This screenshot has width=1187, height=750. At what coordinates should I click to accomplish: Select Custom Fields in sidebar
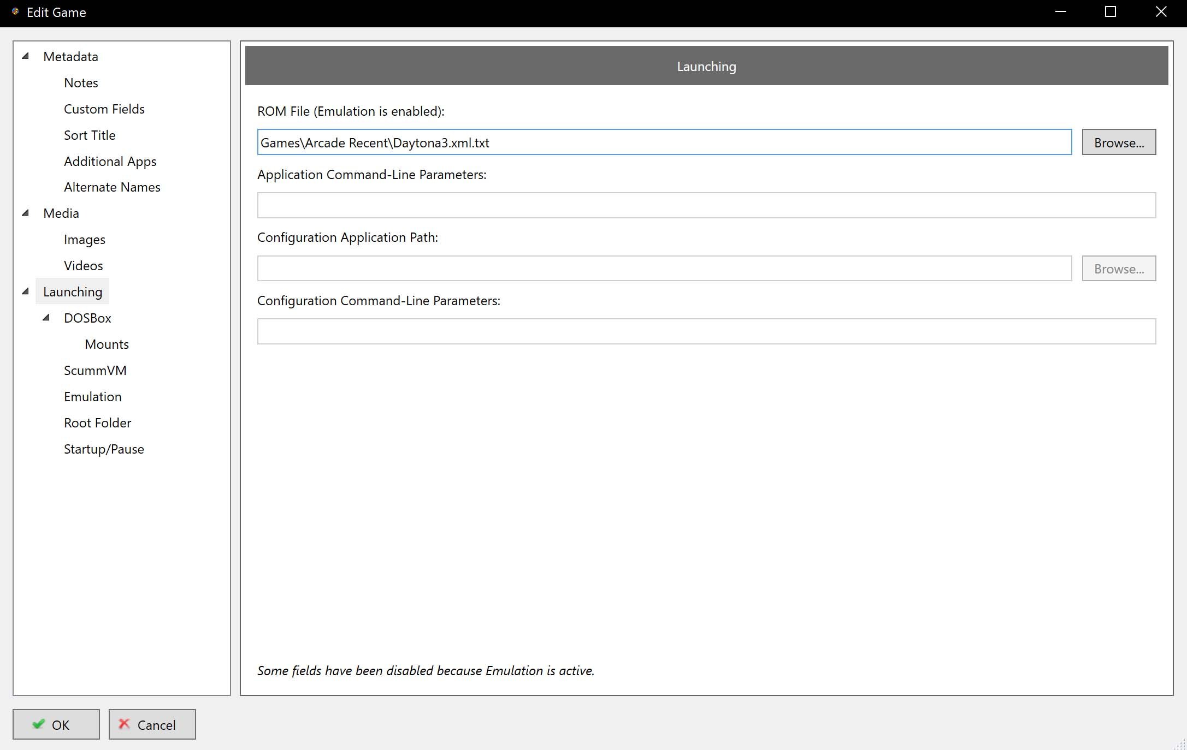[x=104, y=109]
